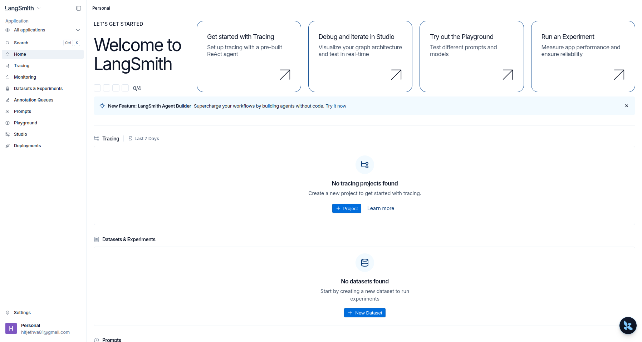Select the Tracing icon in the sidebar
642x342 pixels.
[x=8, y=66]
